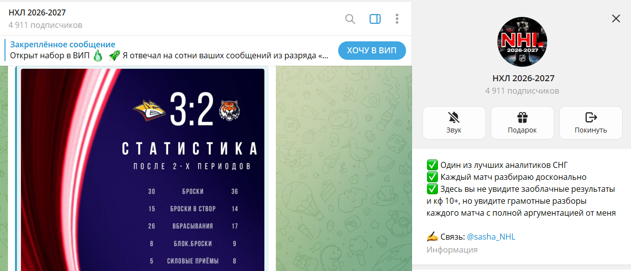Click the leave-channel exit arrow icon
This screenshot has width=631, height=271.
tap(591, 118)
